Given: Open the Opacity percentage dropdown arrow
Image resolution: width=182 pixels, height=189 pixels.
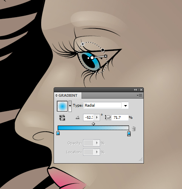Looking at the screenshot, I should 97,143.
